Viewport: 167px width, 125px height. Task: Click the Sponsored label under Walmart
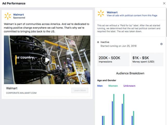[x=19, y=18]
